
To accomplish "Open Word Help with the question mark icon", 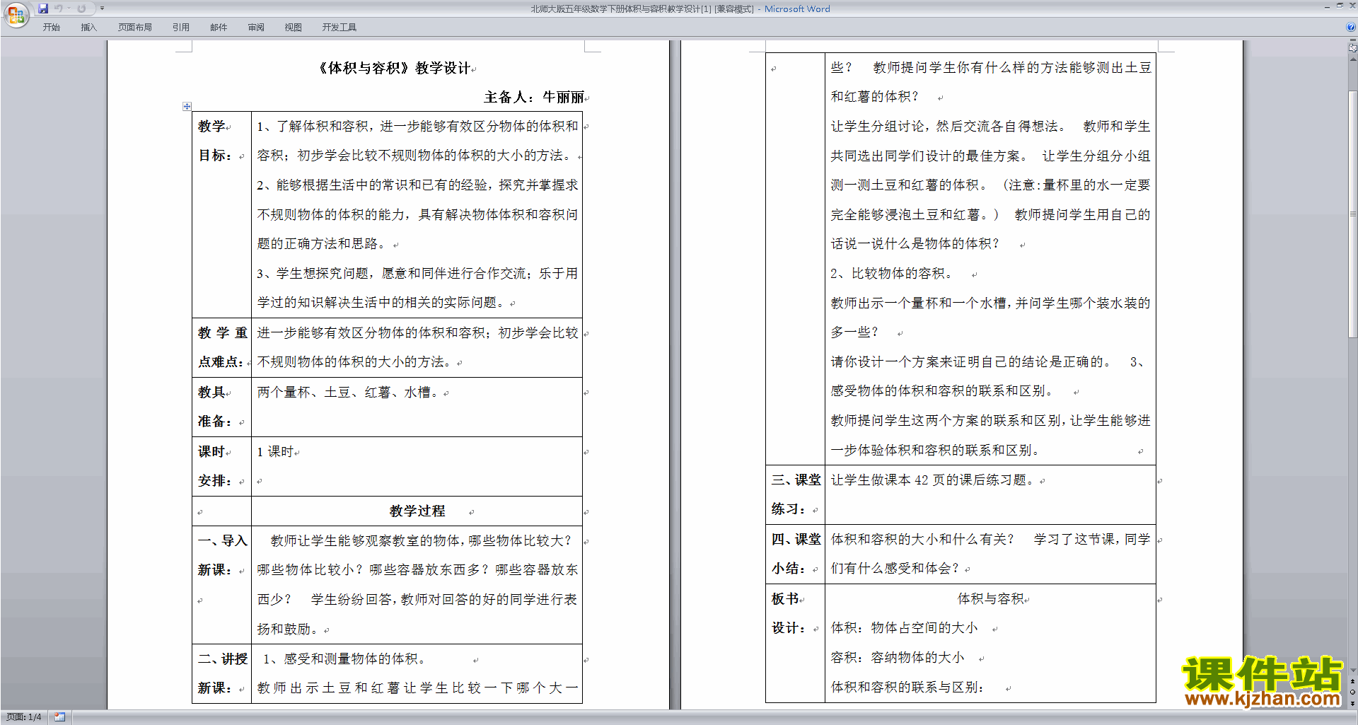I will [1351, 27].
